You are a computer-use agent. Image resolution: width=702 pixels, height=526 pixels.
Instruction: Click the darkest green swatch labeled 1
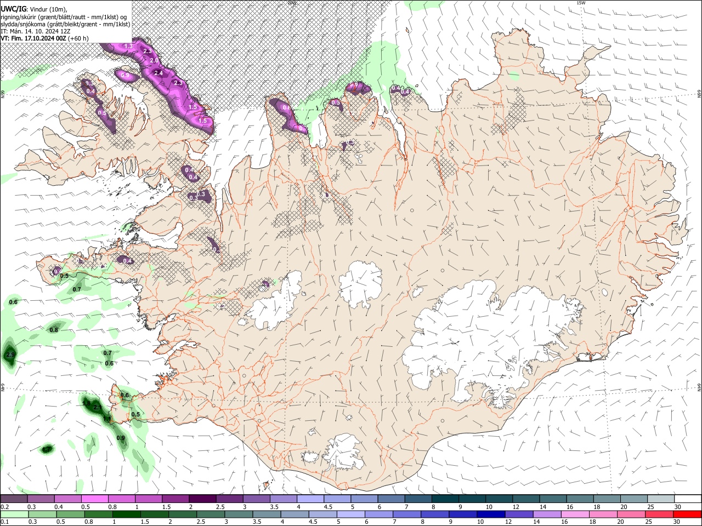[x=127, y=514]
